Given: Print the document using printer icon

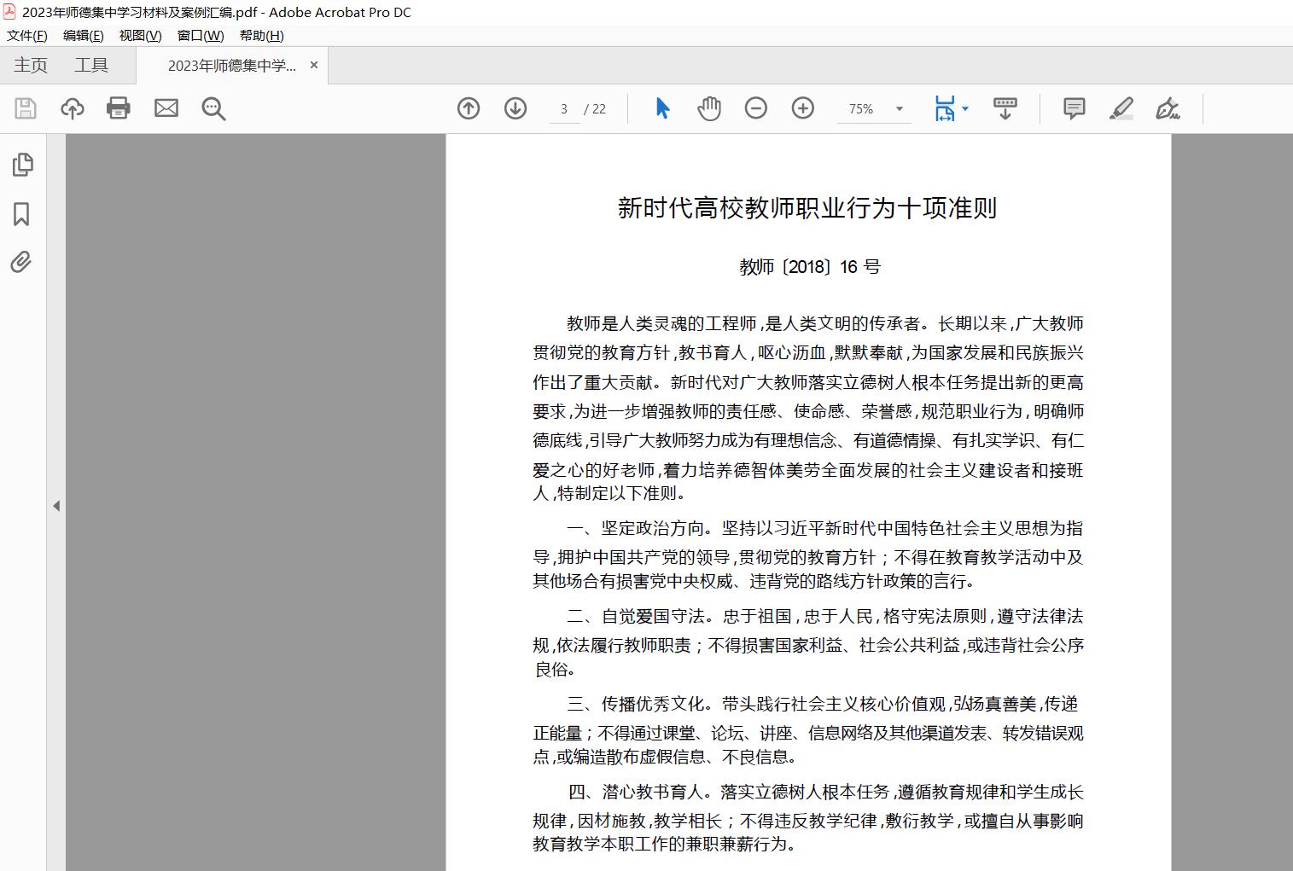Looking at the screenshot, I should (119, 108).
